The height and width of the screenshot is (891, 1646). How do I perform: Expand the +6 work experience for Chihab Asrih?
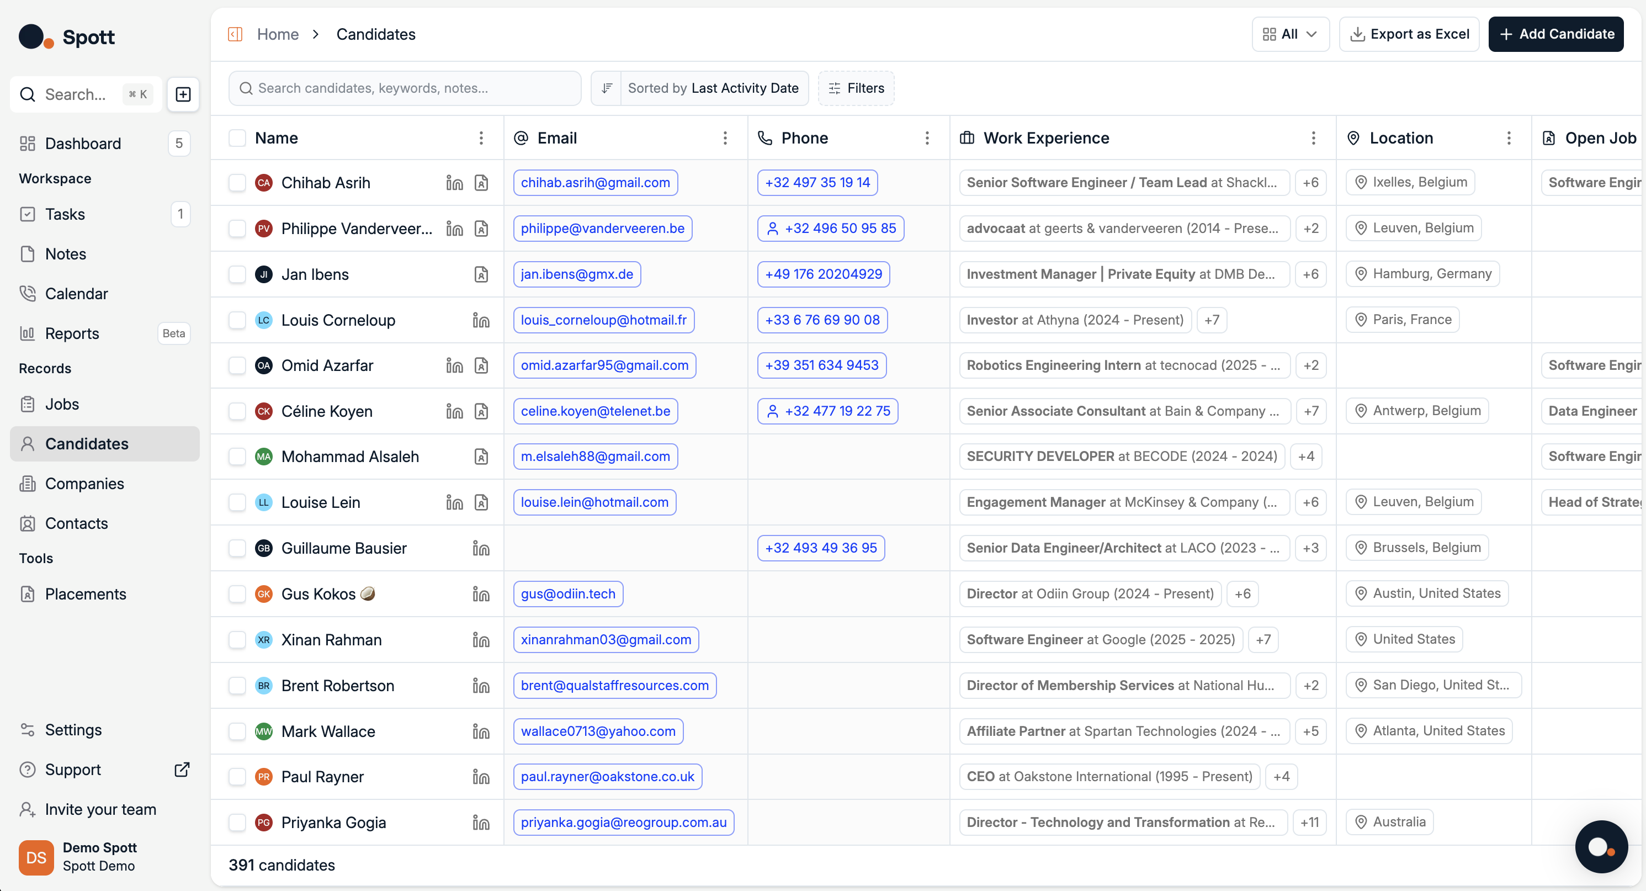[1310, 183]
